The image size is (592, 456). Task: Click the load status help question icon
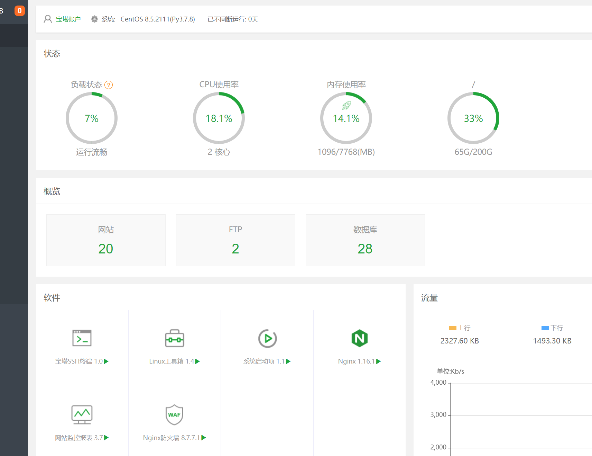coord(109,85)
